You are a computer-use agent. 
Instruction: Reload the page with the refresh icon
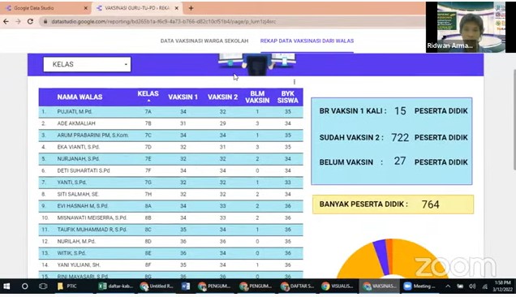(x=30, y=21)
